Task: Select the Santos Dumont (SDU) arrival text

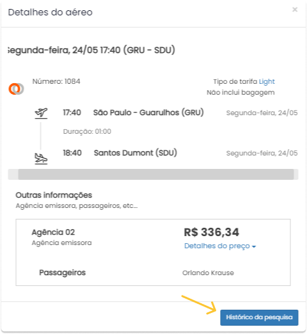Action: click(x=136, y=153)
